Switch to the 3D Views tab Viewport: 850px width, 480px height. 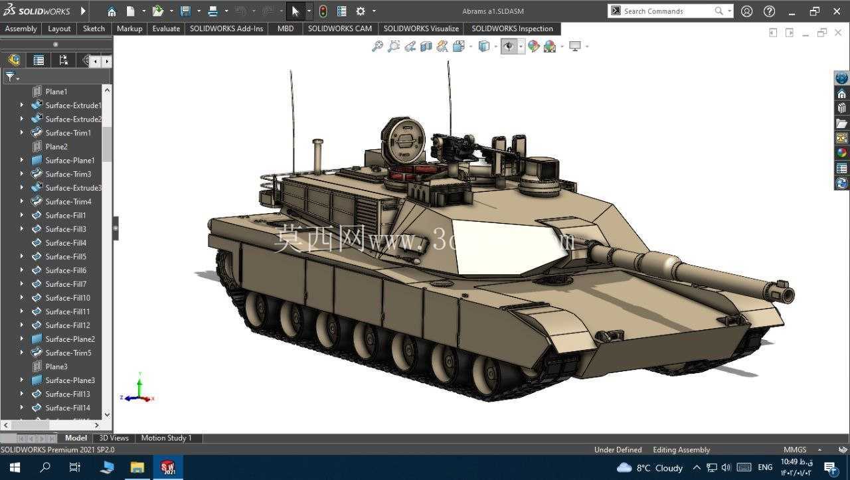pos(114,438)
